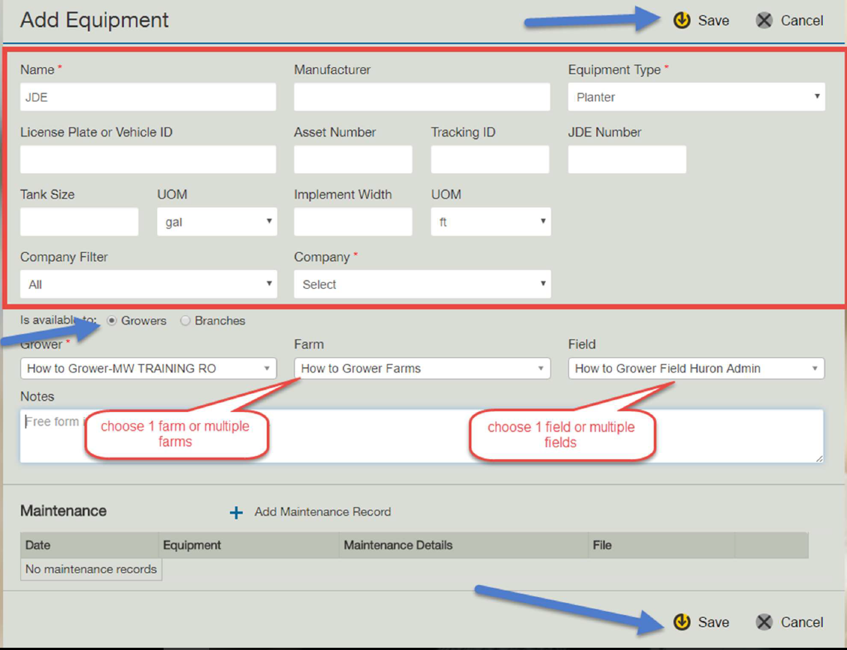Select the Branches radio button

pos(185,321)
